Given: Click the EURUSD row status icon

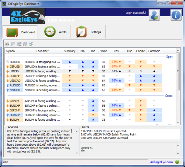Looking at the screenshot, I should [x=8, y=62].
